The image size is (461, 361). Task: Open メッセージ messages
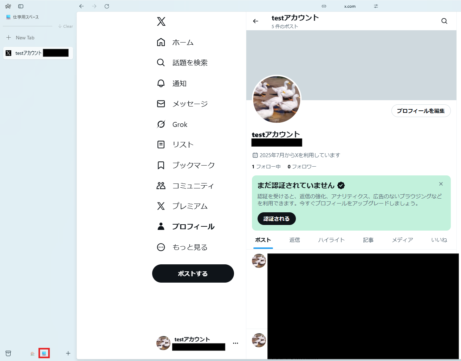pyautogui.click(x=182, y=104)
